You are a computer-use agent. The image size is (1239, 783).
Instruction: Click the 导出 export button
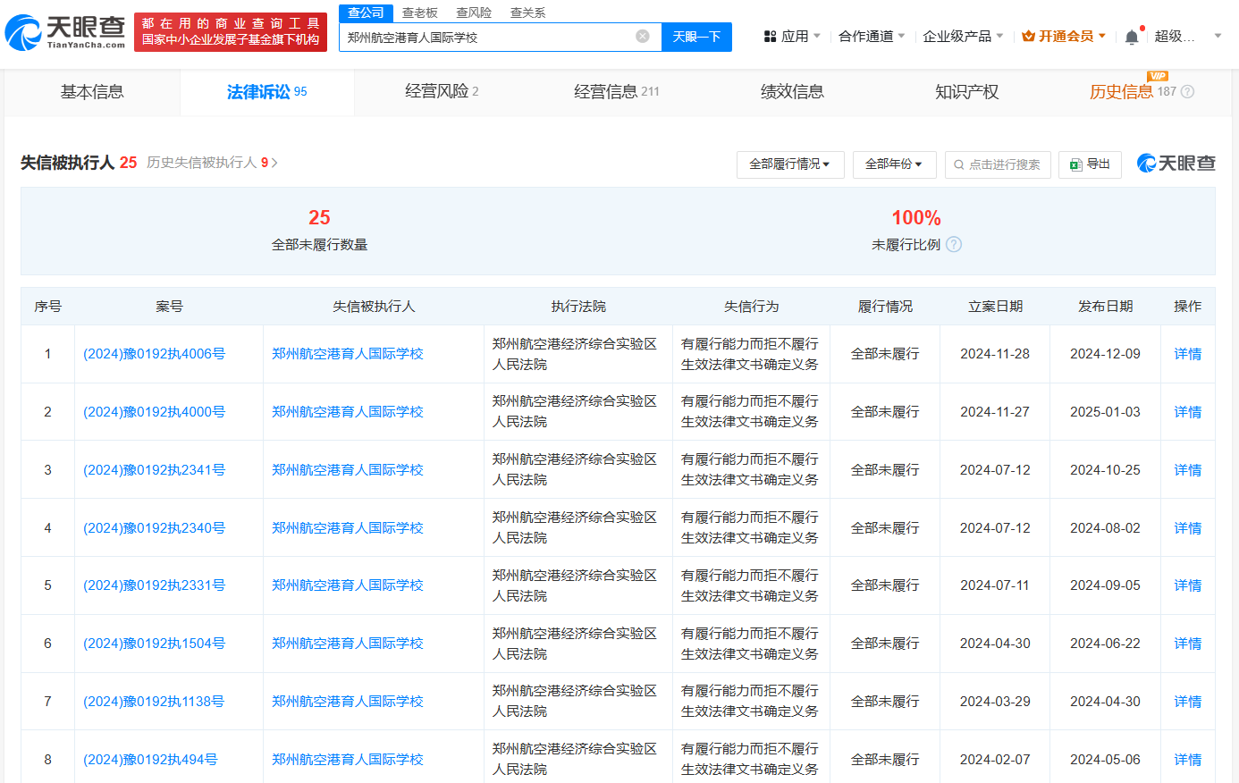[1090, 164]
